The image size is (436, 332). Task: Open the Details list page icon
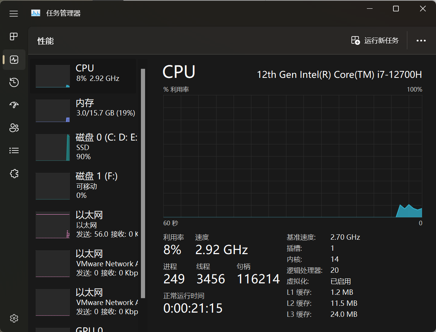14,150
